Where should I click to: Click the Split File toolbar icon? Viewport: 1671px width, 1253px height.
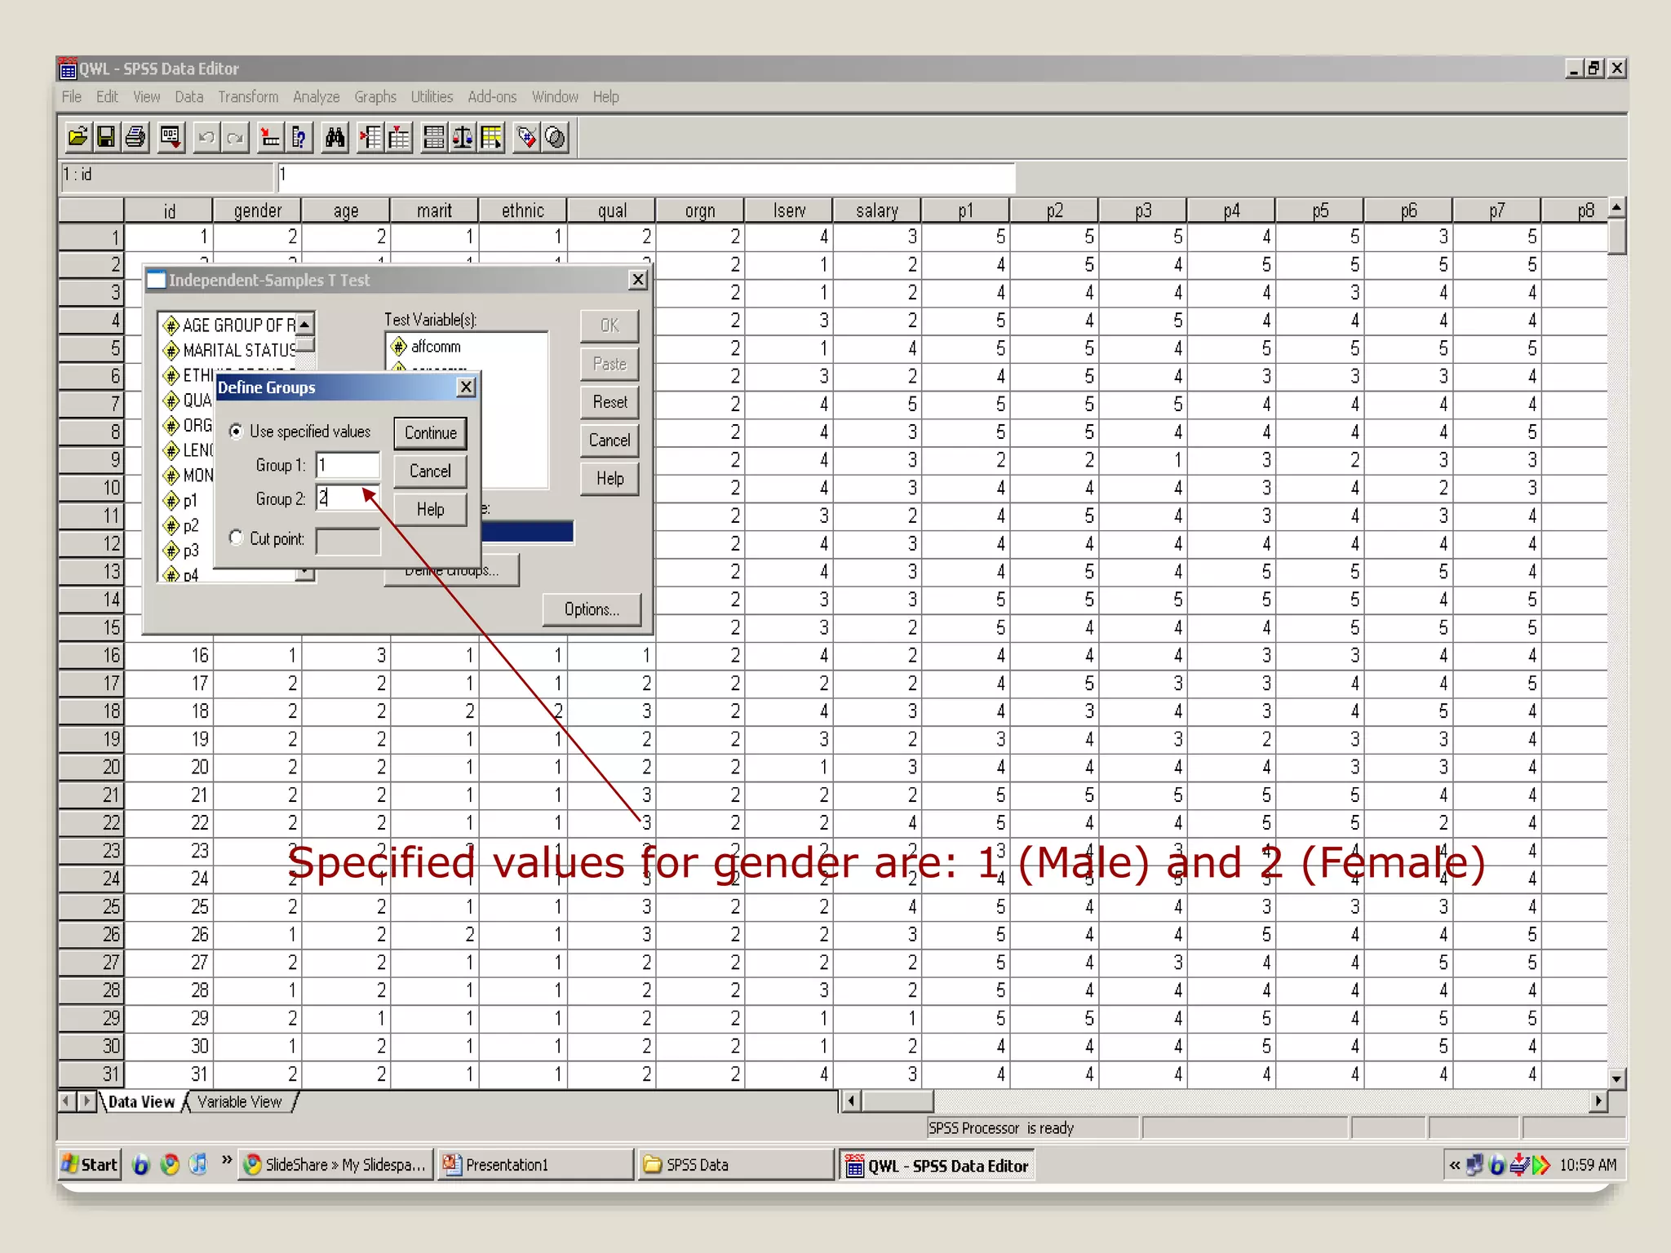coord(434,137)
